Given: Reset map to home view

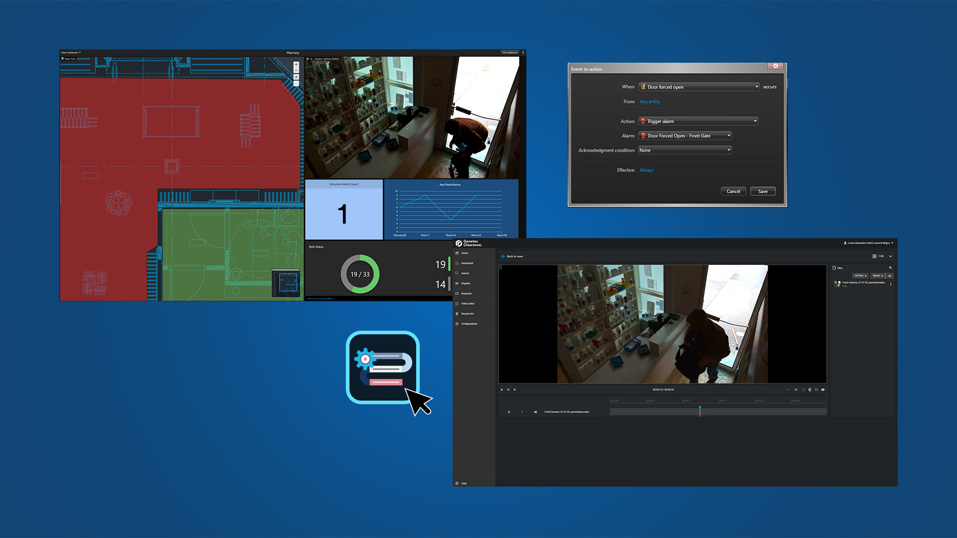Looking at the screenshot, I should pos(296,77).
